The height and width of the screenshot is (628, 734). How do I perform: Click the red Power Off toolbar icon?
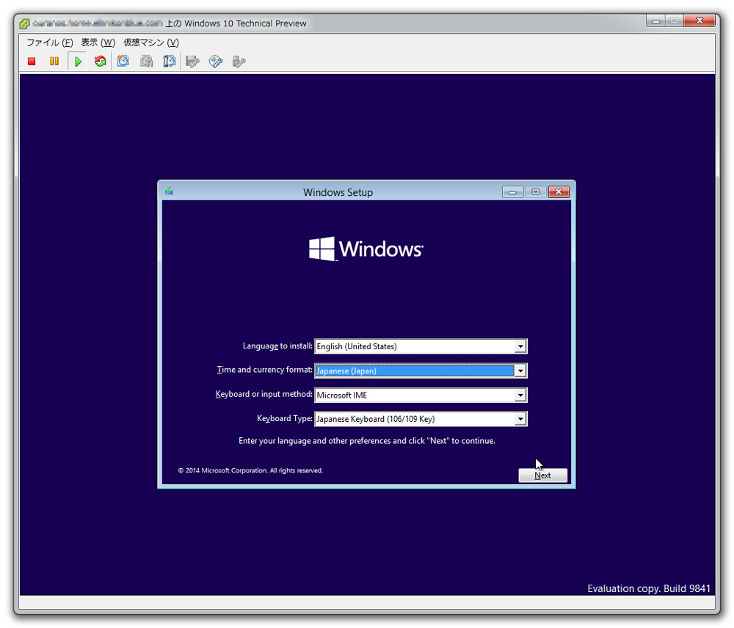pos(32,62)
